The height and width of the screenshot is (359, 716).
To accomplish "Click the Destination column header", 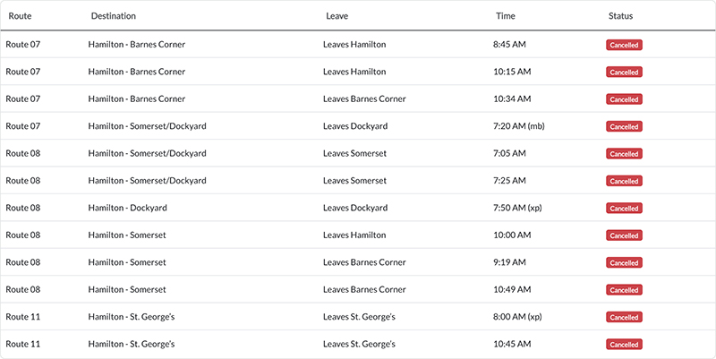I will [114, 16].
